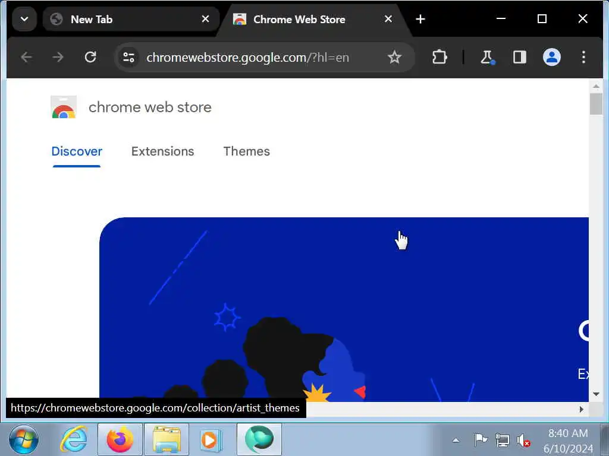This screenshot has height=456, width=609.
Task: Select the Chrome Web Store browser tab
Action: coord(314,20)
